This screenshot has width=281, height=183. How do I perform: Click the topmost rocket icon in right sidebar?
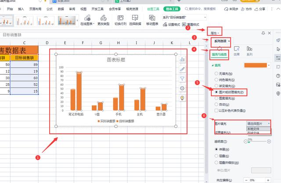(278, 40)
